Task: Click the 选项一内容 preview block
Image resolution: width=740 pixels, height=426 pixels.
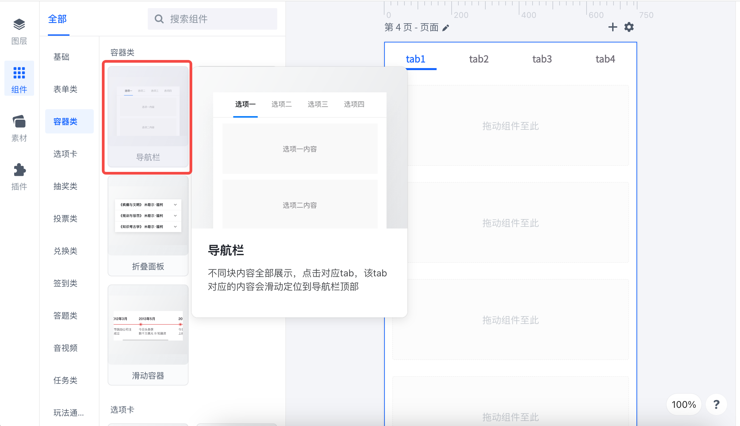Action: pos(300,149)
